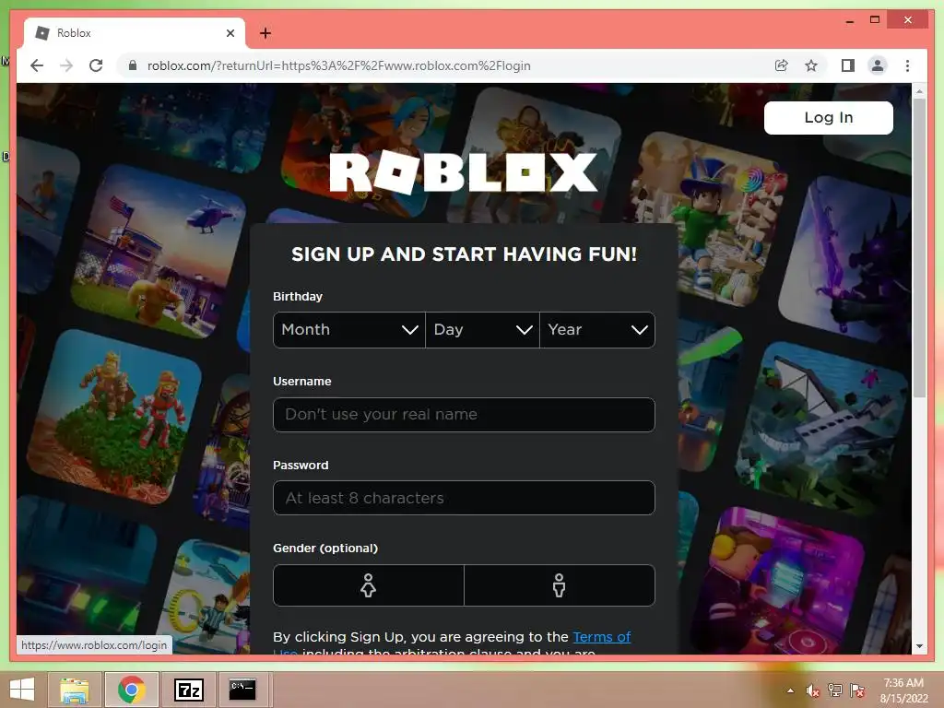Open the Month birthday dropdown
The height and width of the screenshot is (708, 944).
349,330
